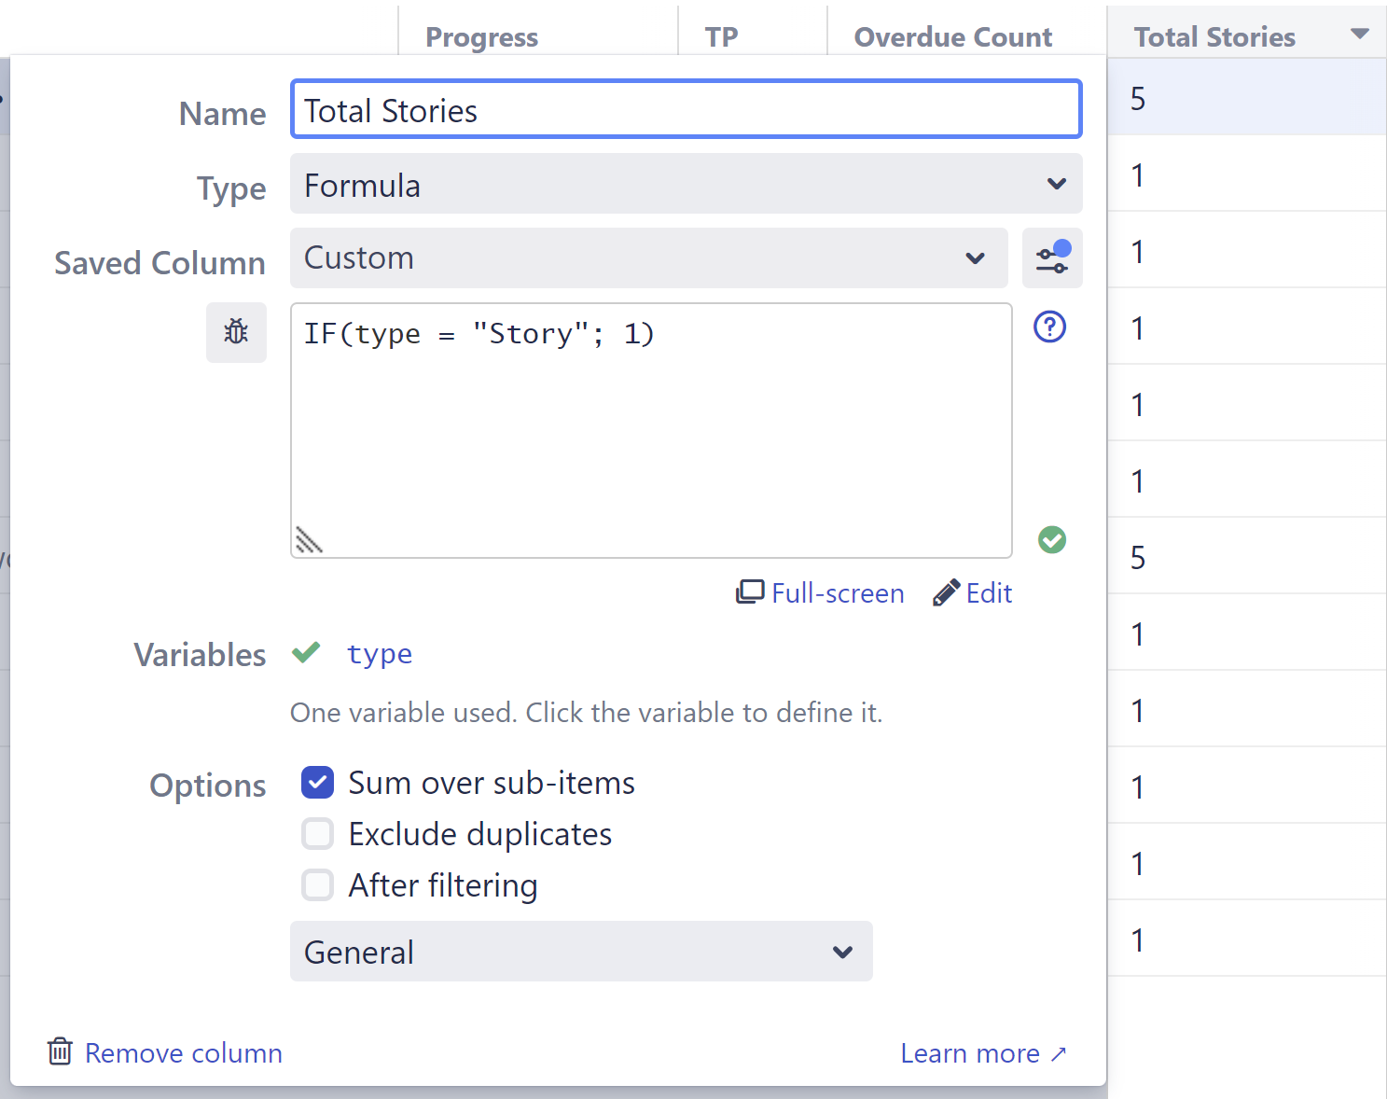Click the trash icon for Remove column
Image resolution: width=1387 pixels, height=1099 pixels.
click(x=60, y=1051)
